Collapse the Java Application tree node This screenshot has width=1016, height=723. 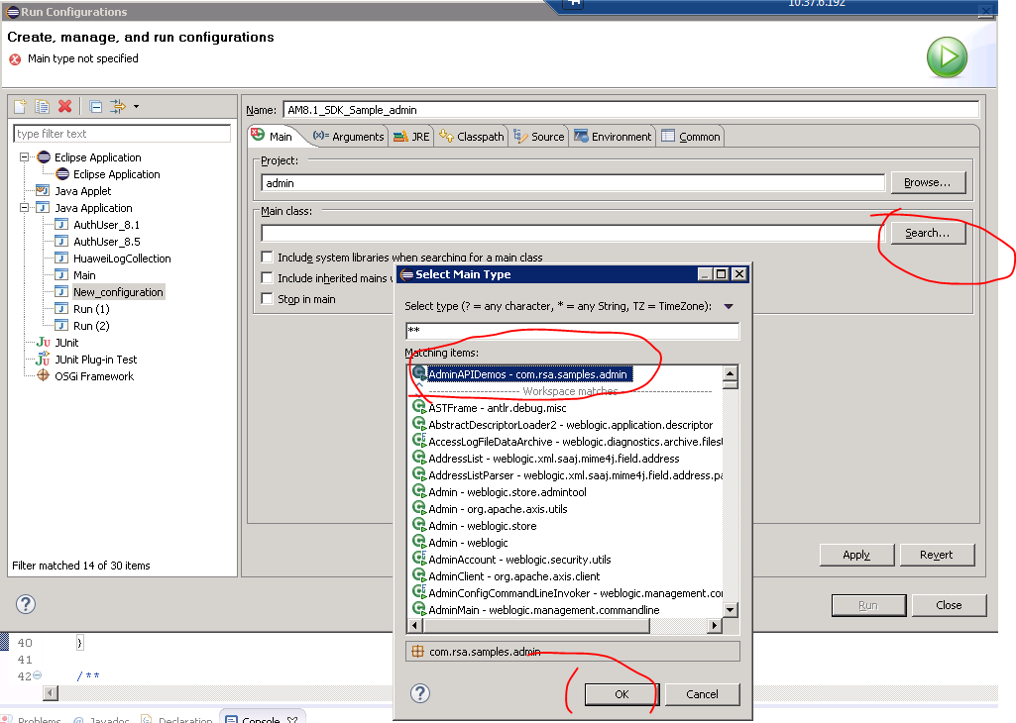(x=25, y=208)
